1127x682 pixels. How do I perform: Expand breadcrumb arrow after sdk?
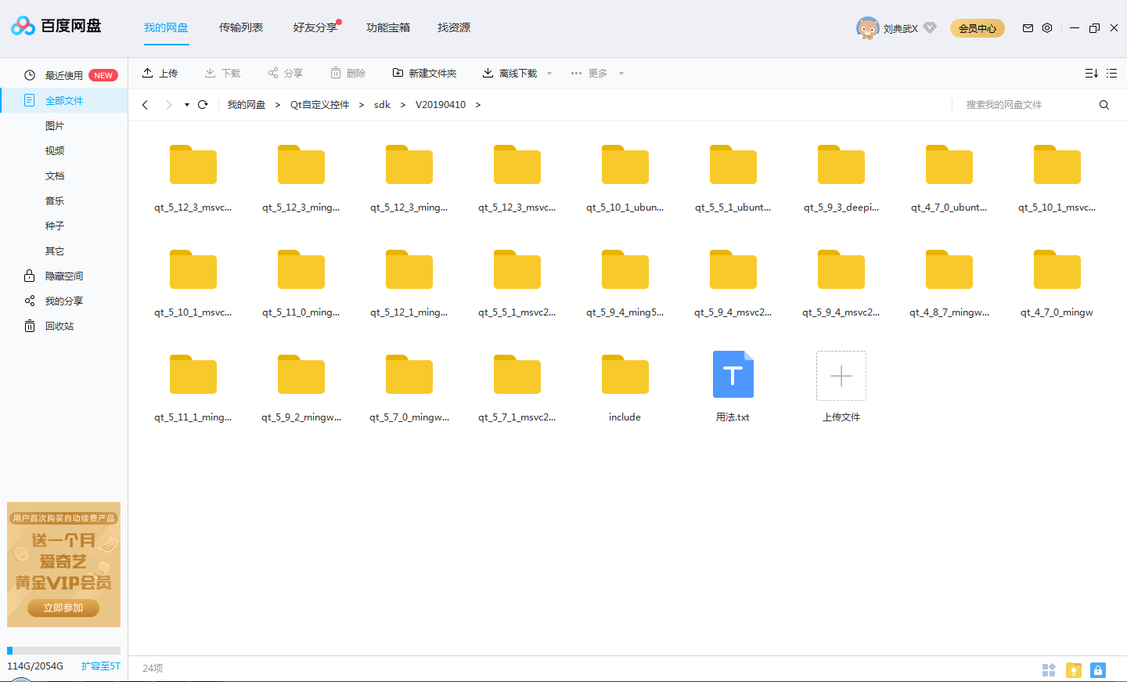(x=403, y=105)
